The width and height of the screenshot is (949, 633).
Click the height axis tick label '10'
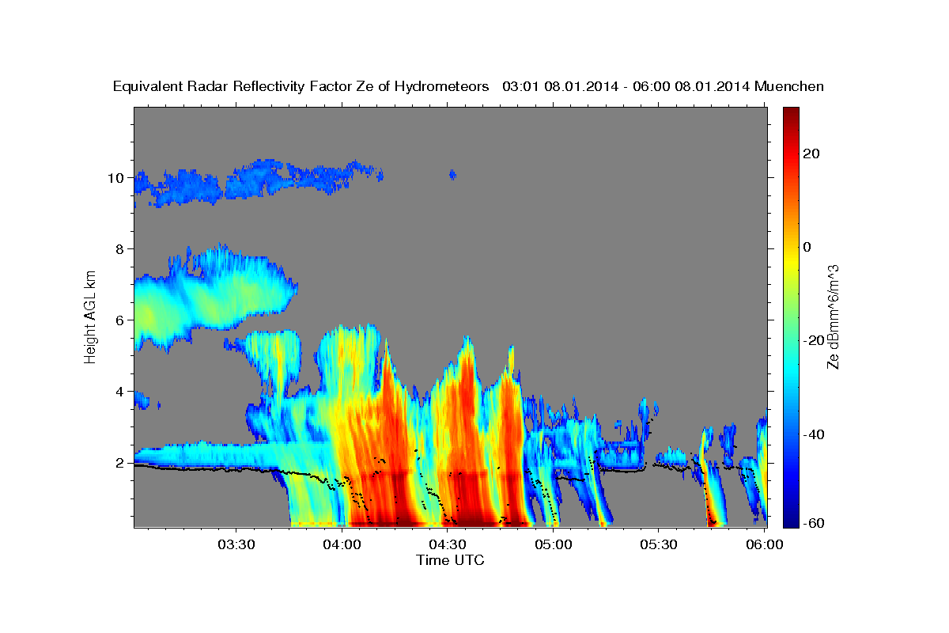[115, 178]
